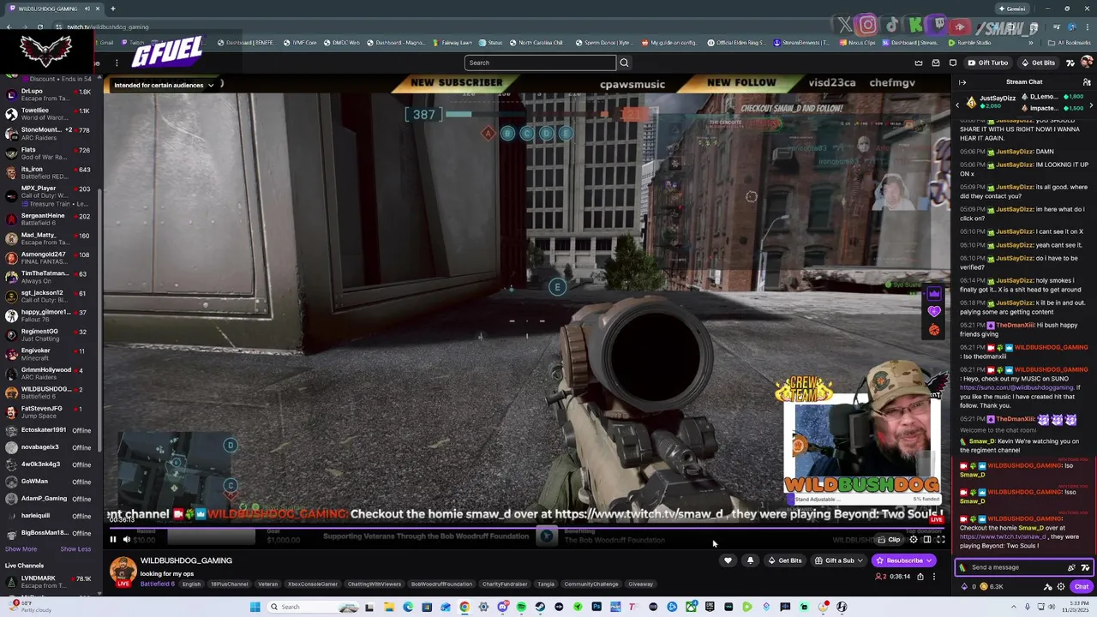Click the Battlefield 6 category link

coord(157,584)
